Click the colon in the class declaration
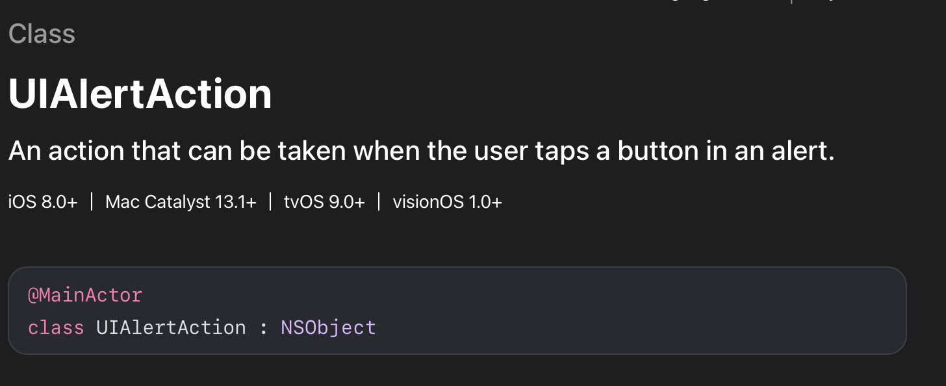The width and height of the screenshot is (946, 386). [x=263, y=328]
